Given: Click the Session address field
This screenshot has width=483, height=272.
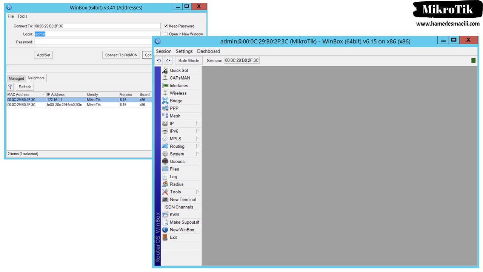Looking at the screenshot, I should coord(242,60).
